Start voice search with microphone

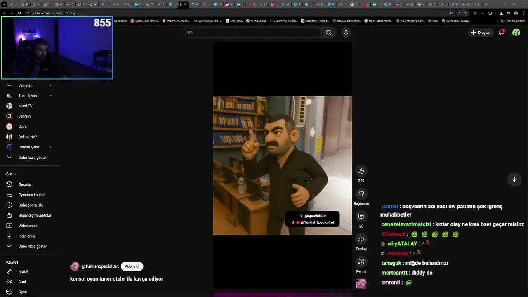[x=346, y=32]
